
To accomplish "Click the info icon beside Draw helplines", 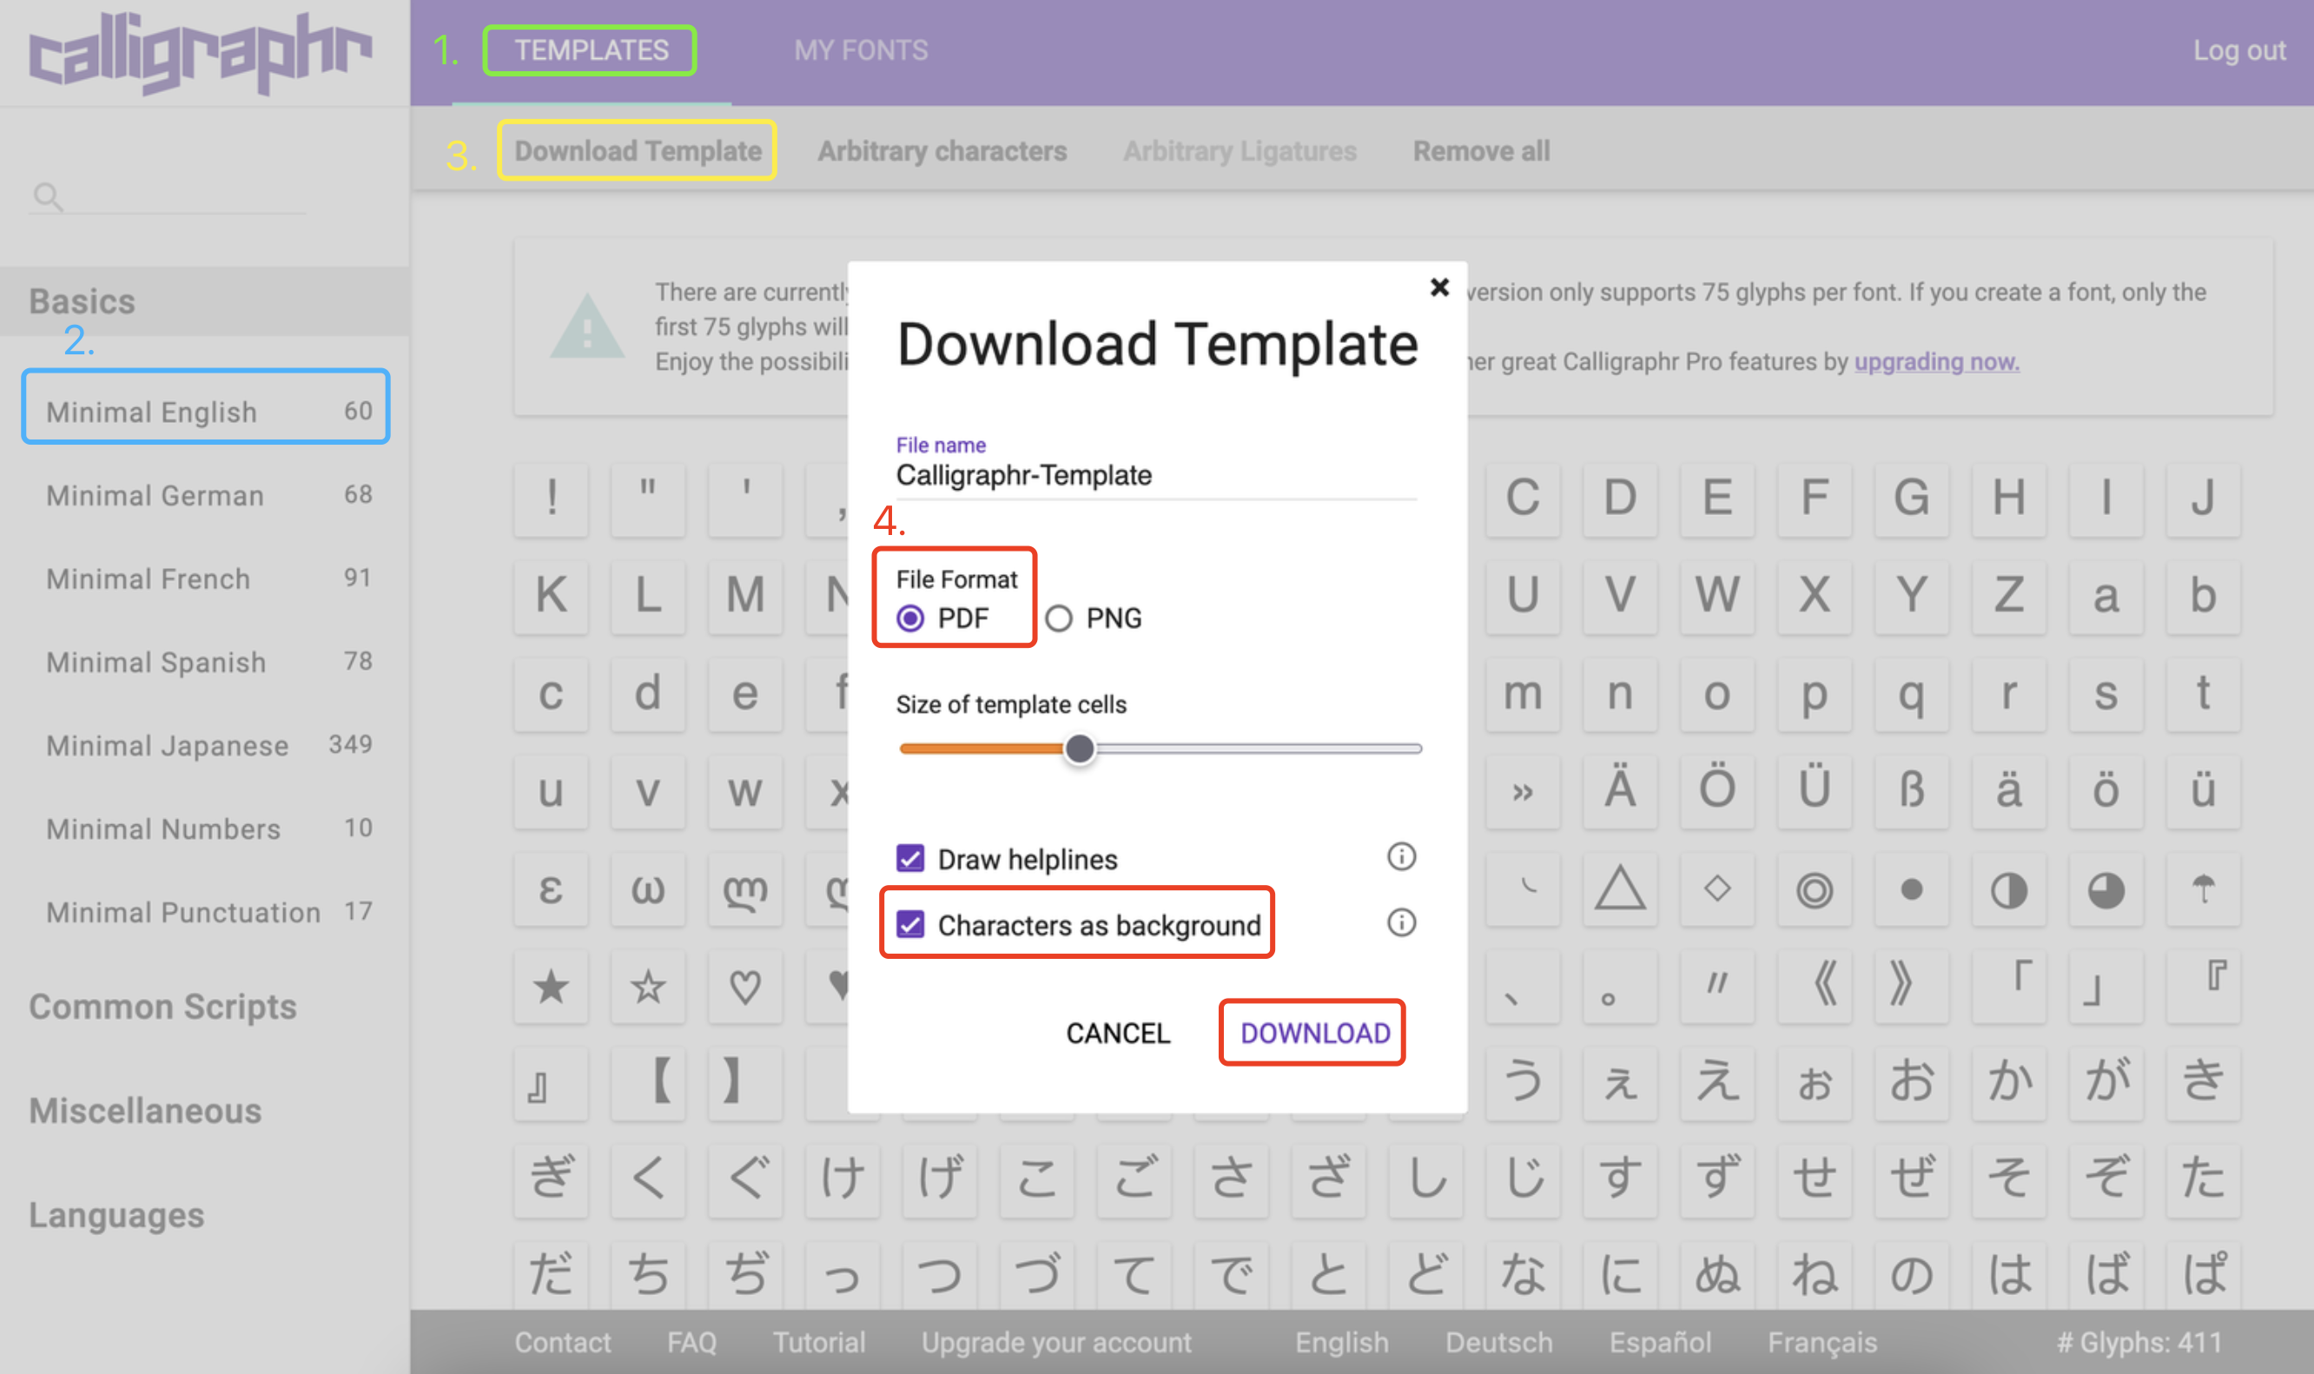I will (x=1401, y=856).
